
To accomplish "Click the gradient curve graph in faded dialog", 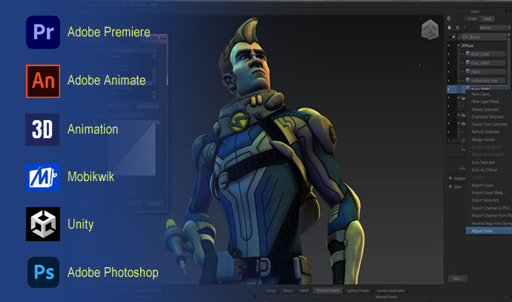I will click(x=132, y=148).
